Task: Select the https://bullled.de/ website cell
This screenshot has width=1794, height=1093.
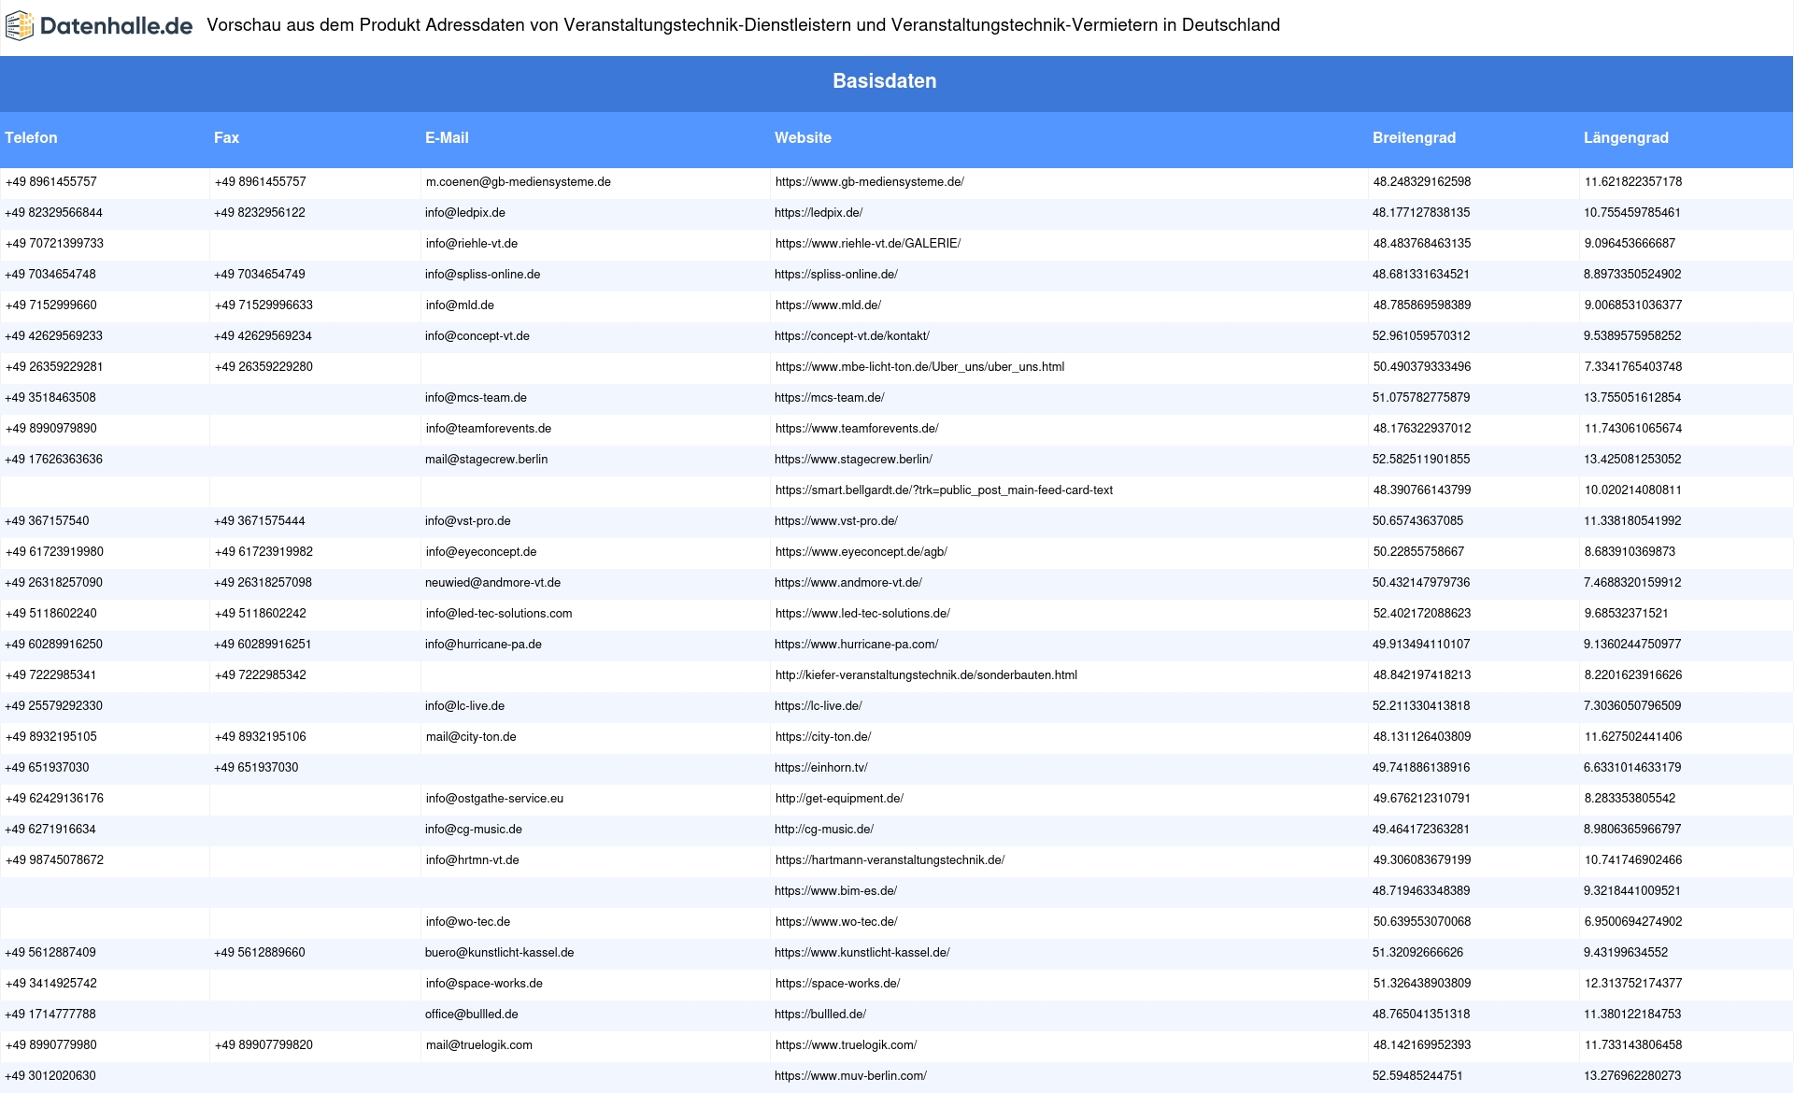Action: pos(820,1015)
